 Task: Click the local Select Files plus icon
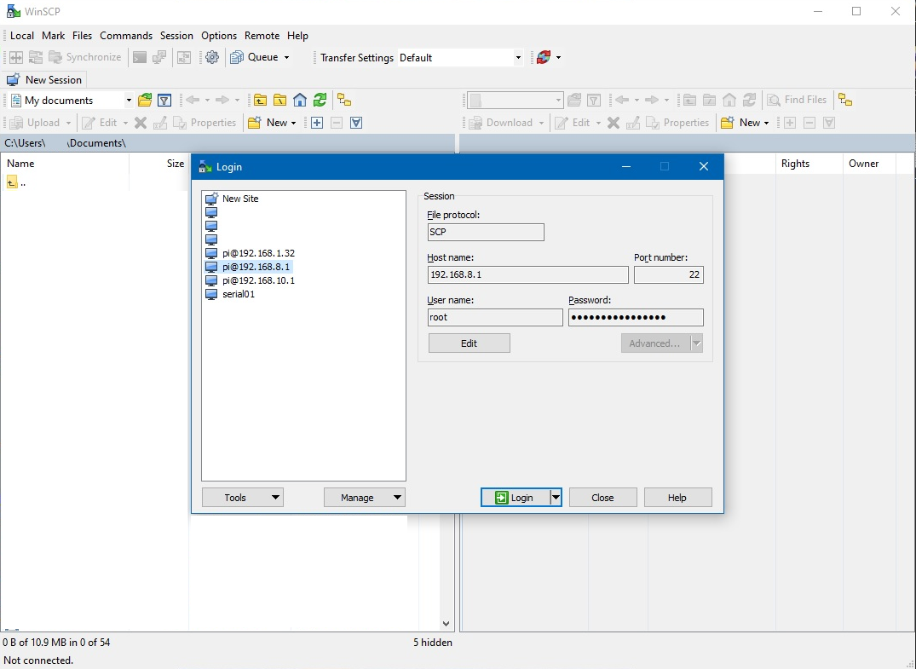[317, 123]
